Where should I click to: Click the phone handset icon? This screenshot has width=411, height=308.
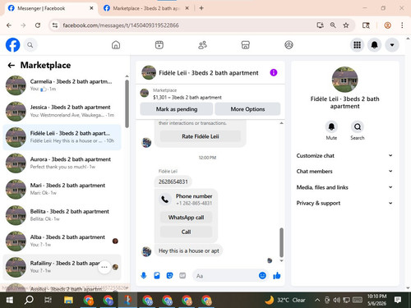pos(165,200)
